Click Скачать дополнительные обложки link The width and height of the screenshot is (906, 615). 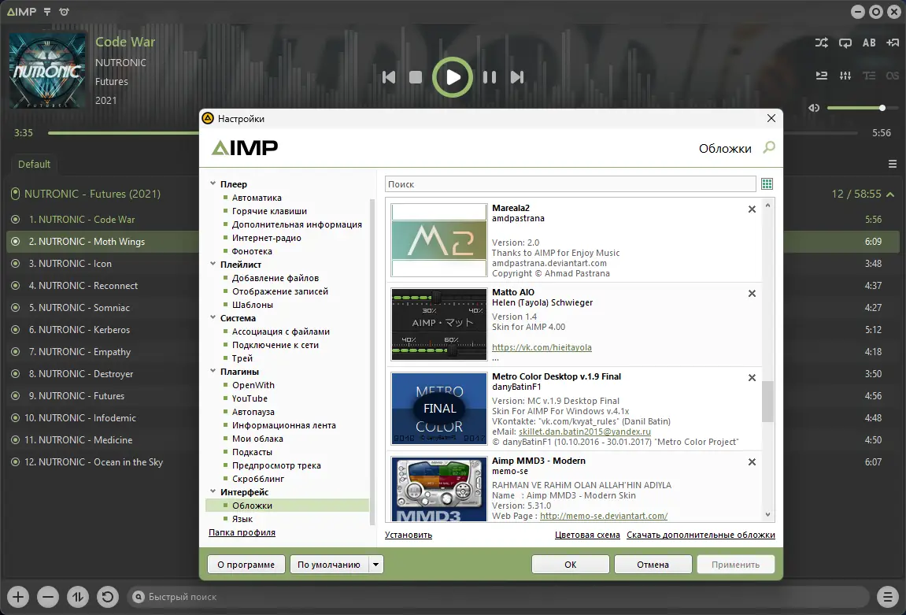[x=701, y=535]
